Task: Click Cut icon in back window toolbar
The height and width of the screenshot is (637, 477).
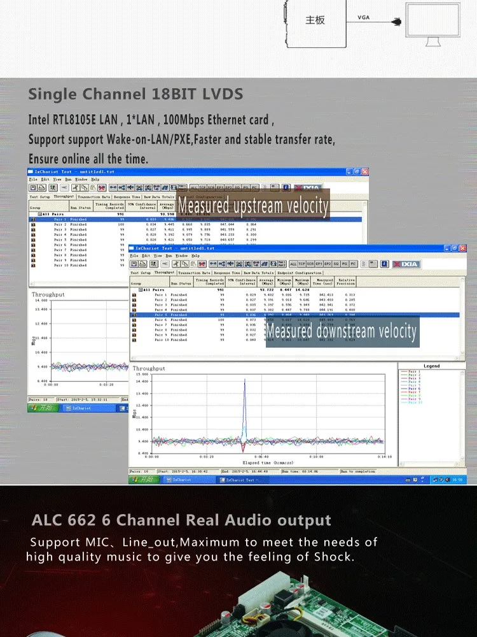Action: pos(76,187)
